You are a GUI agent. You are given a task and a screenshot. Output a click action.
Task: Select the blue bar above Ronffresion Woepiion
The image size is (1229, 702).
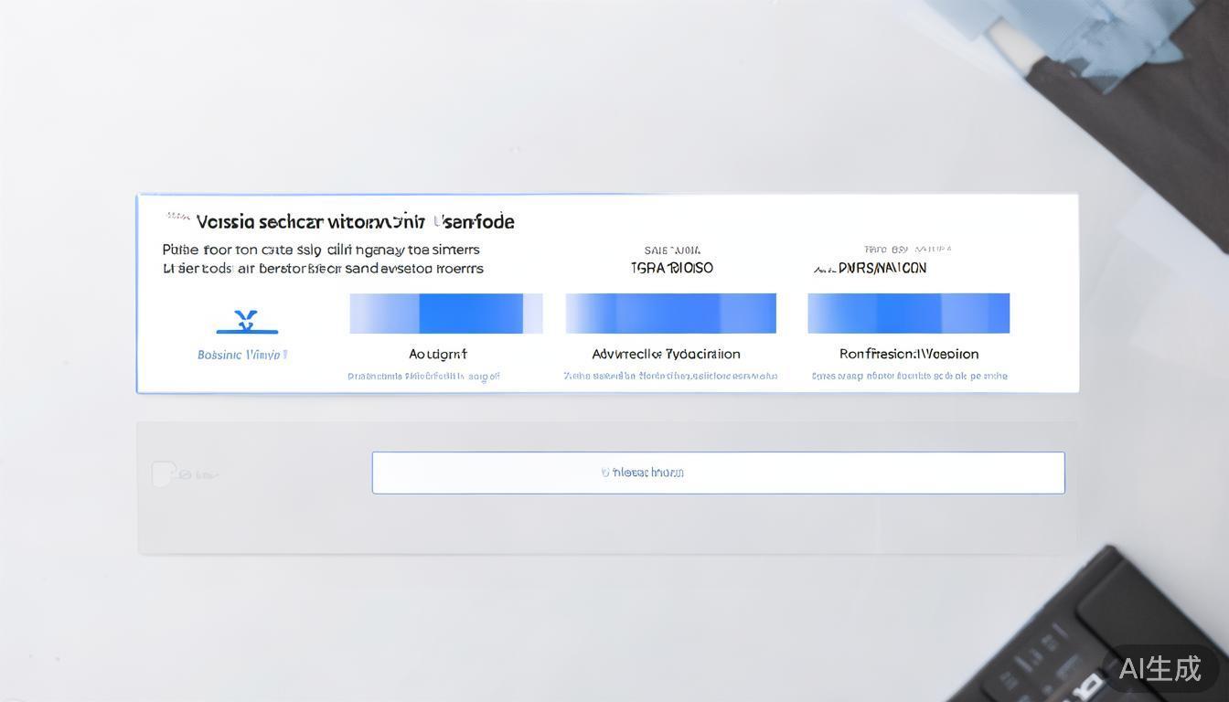[908, 314]
